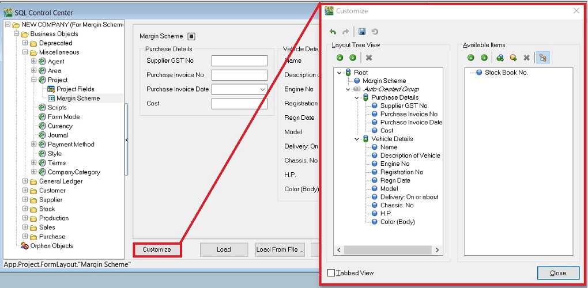Click the green undo arrow in Customize
The height and width of the screenshot is (288, 588).
(333, 32)
